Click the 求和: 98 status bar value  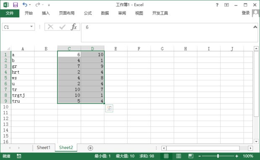click(147, 156)
